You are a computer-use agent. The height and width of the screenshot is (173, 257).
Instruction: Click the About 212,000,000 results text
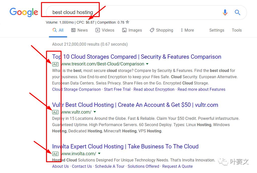click(90, 44)
